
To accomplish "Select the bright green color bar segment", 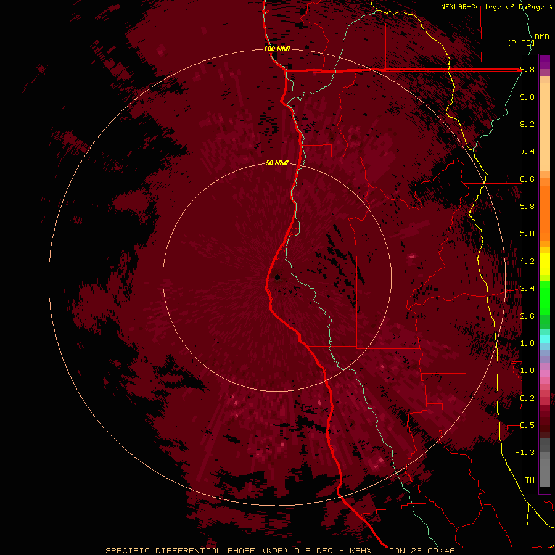I will tap(545, 298).
